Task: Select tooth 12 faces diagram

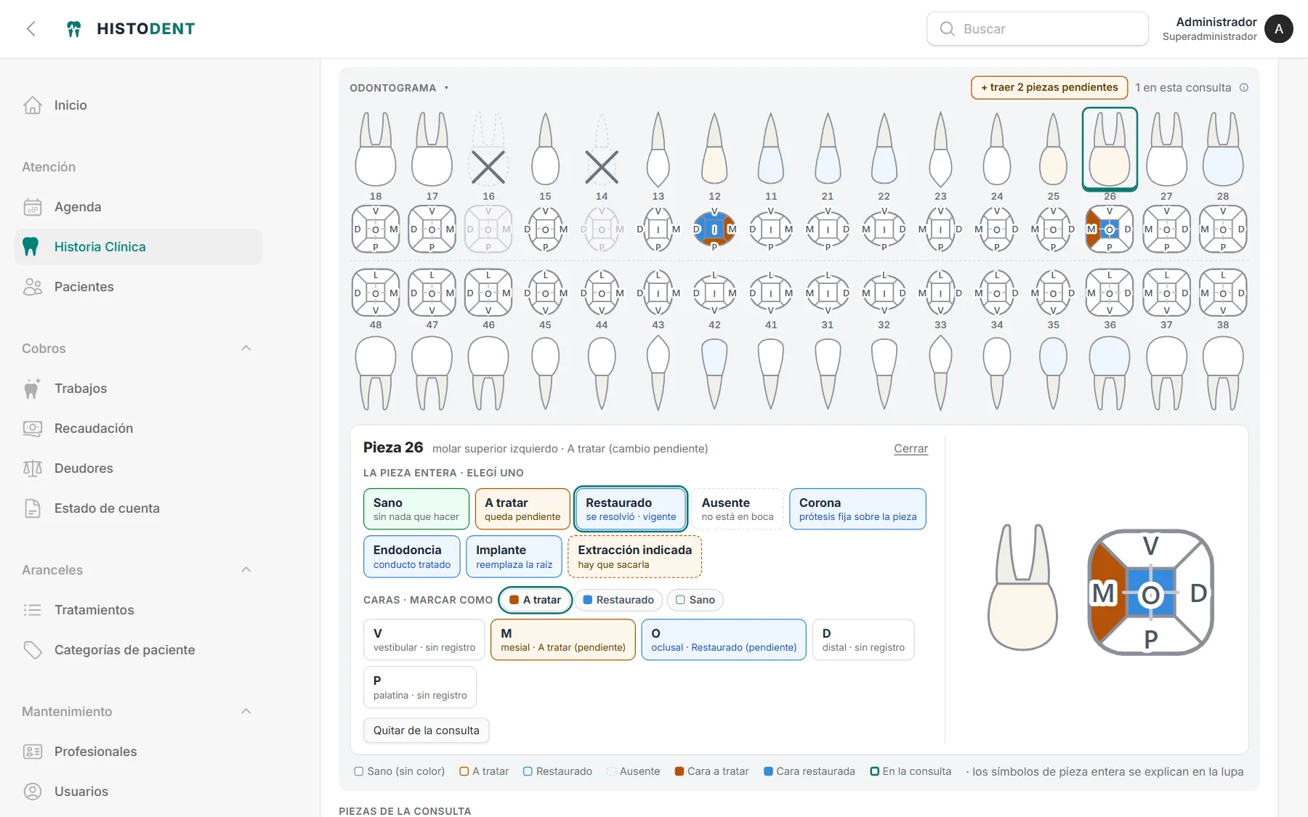Action: pos(714,229)
